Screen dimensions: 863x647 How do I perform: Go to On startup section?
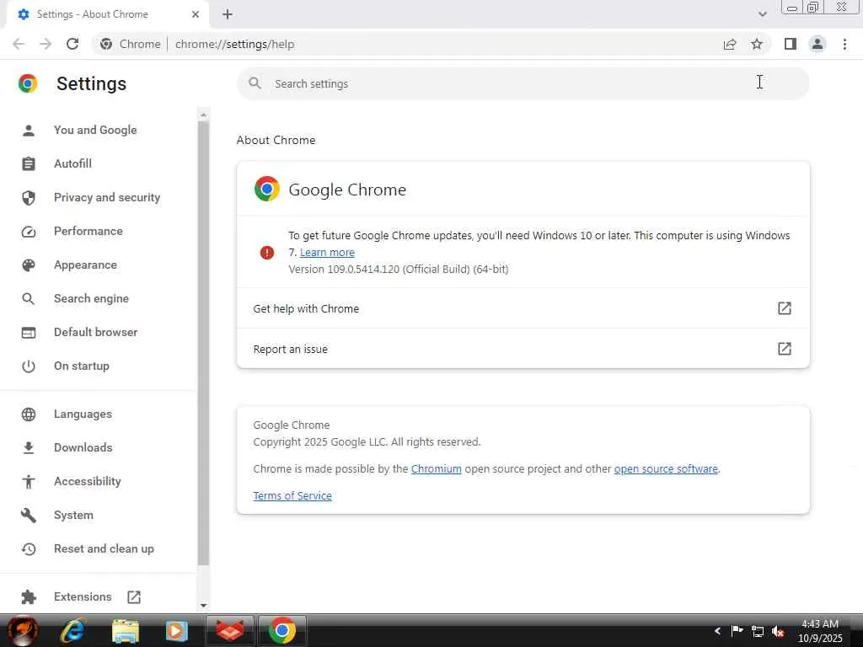(x=82, y=366)
